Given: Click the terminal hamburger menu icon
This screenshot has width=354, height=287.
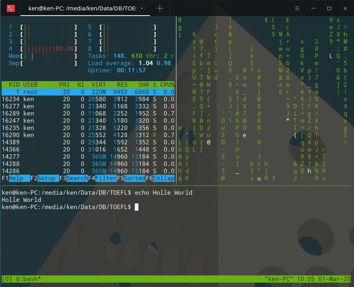Looking at the screenshot, I should [296, 8].
